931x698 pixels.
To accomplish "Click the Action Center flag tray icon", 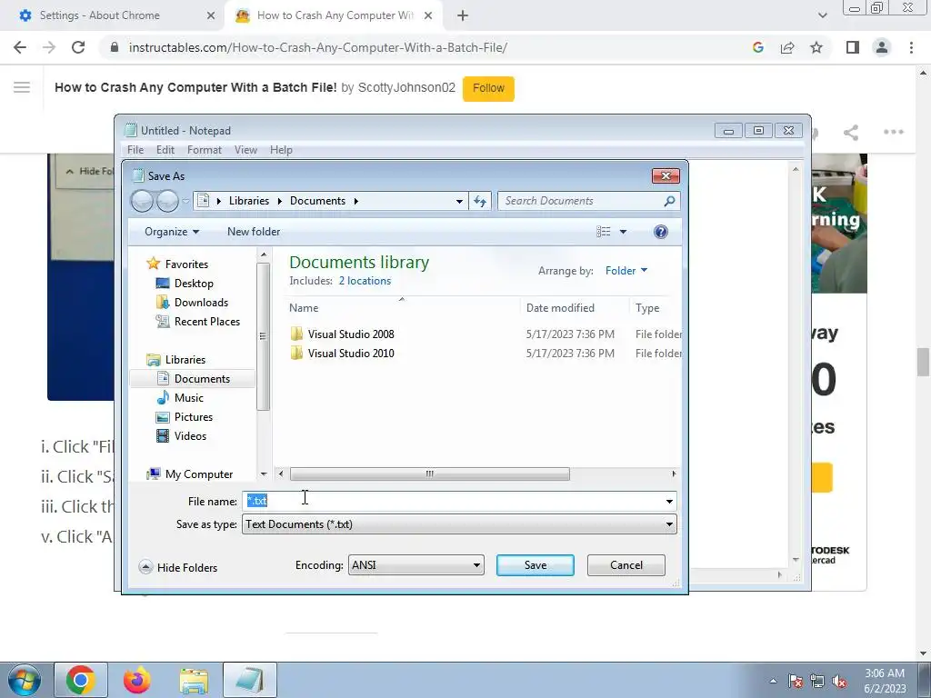I will point(796,681).
